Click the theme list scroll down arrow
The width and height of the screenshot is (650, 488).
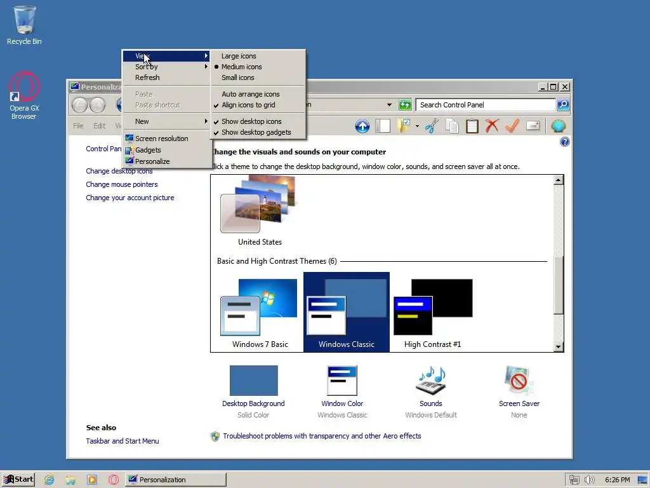coord(559,347)
